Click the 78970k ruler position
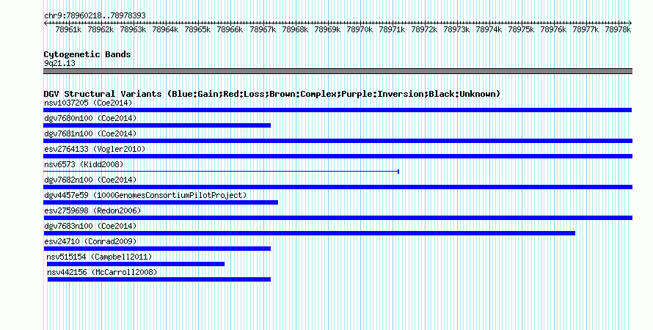 (360, 29)
